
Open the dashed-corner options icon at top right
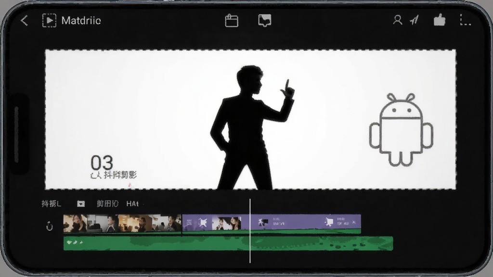(465, 20)
